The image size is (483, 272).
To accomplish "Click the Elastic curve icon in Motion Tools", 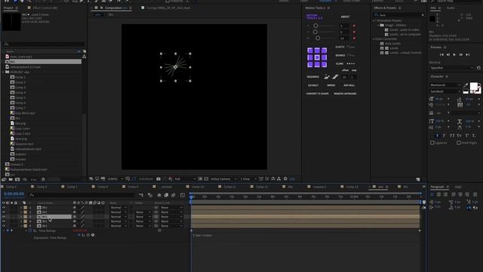I will coord(350,47).
